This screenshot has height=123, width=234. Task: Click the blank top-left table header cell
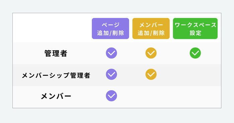(x=52, y=28)
